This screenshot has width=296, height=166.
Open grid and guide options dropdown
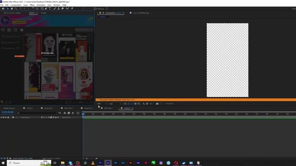click(139, 104)
